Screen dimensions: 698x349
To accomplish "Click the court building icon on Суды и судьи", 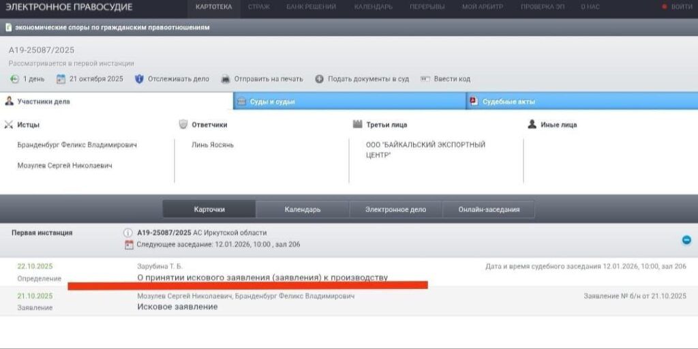I will pos(241,102).
